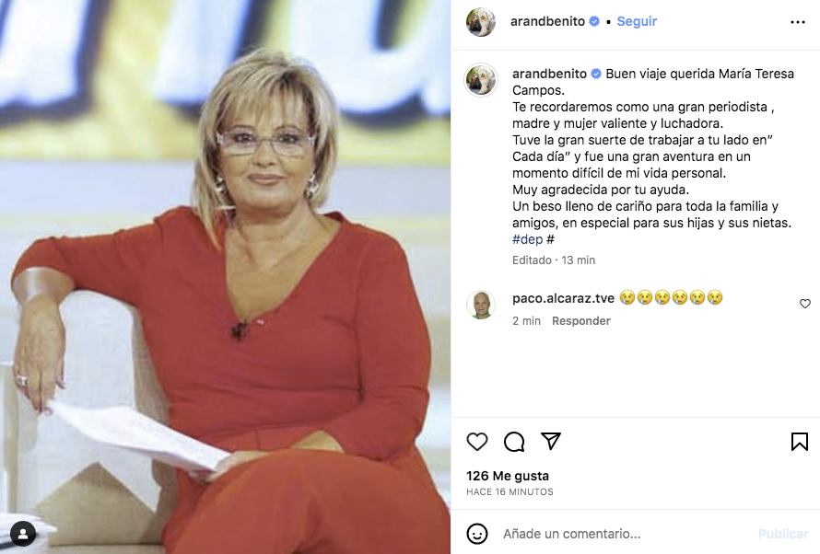Like paco.alcaraz.tve's comment heart

pos(805,304)
